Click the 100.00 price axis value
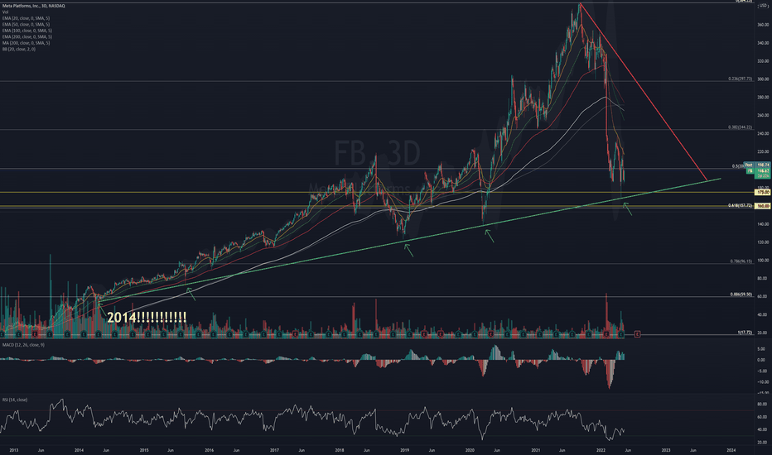The height and width of the screenshot is (455, 772). coord(763,261)
